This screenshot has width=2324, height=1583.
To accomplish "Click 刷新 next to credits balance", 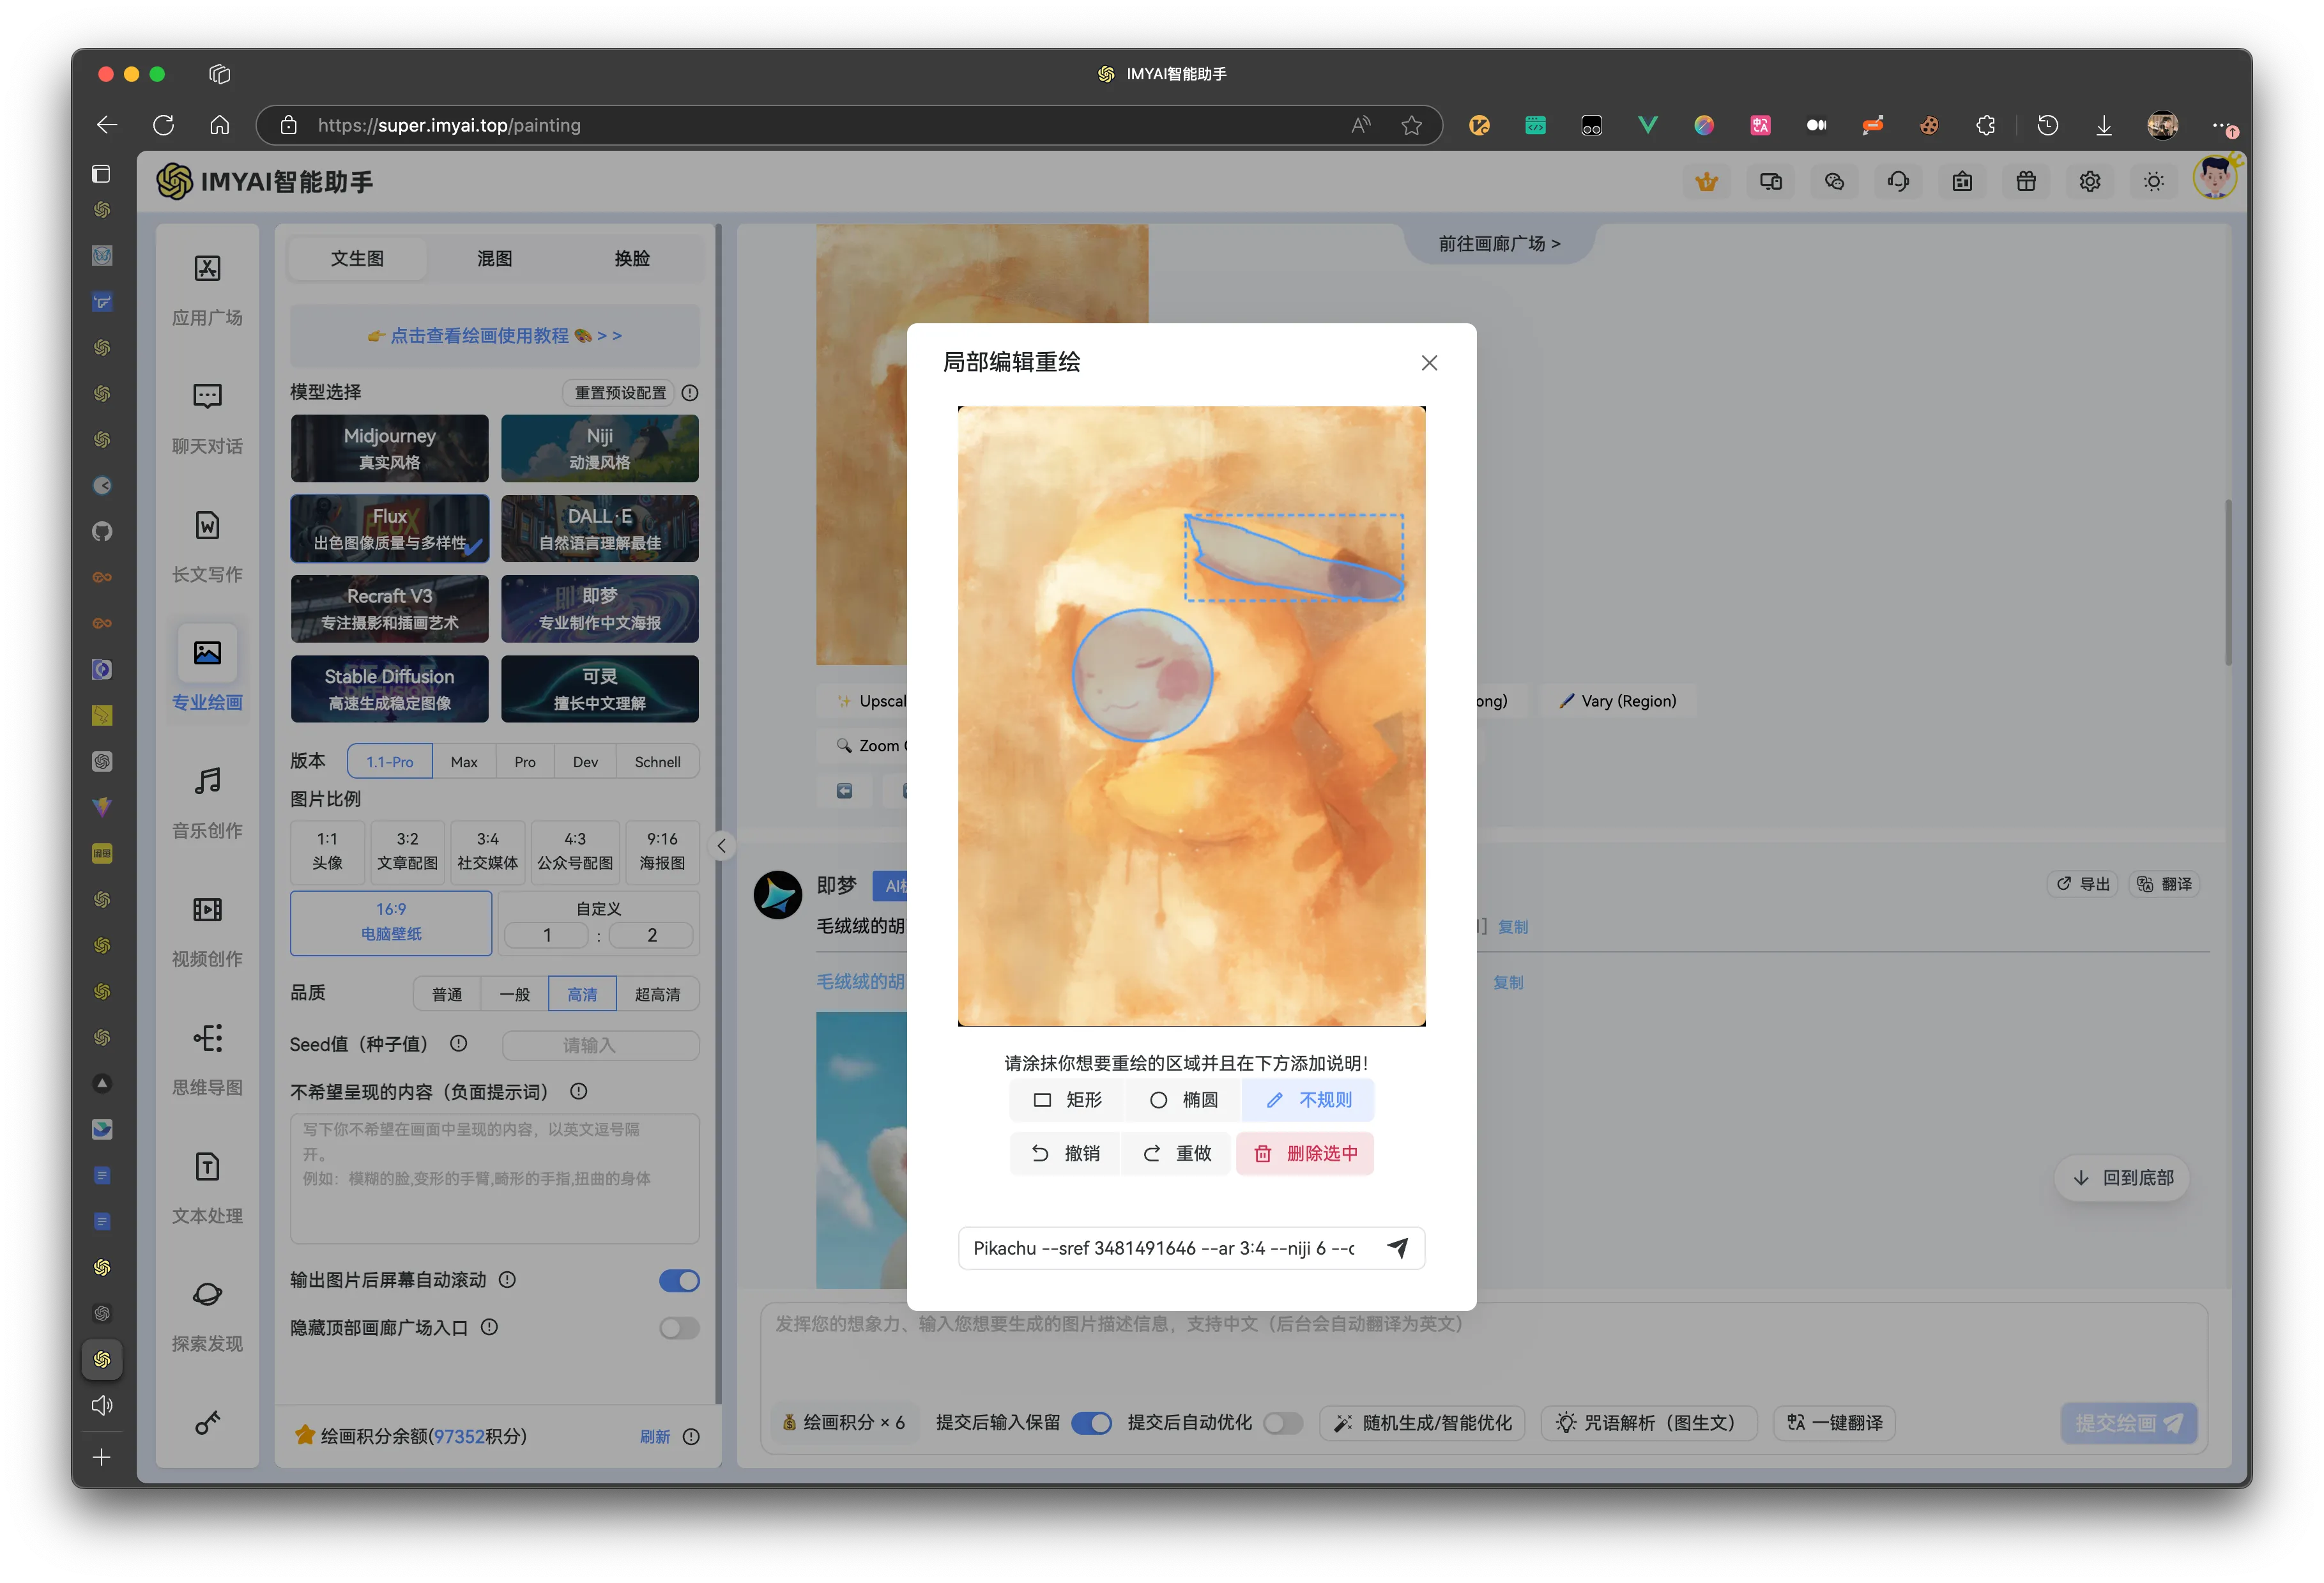I will 654,1437.
